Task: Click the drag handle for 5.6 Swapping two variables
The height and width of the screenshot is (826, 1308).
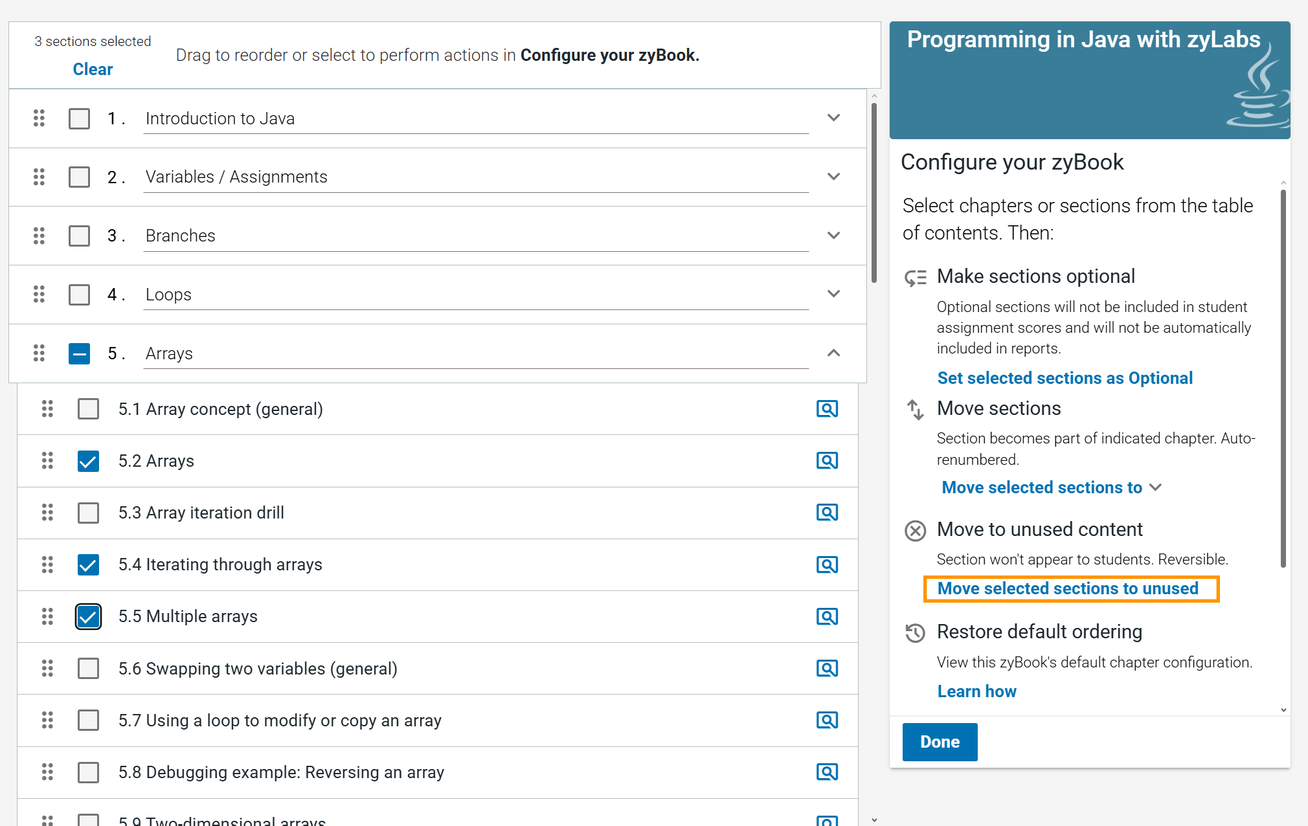Action: (47, 668)
